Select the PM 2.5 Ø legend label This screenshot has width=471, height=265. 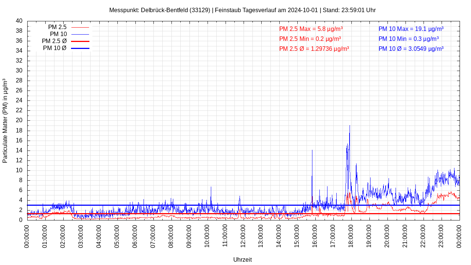pos(54,41)
